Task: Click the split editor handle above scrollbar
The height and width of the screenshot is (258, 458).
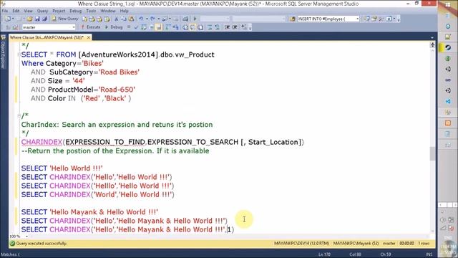Action: [x=432, y=44]
